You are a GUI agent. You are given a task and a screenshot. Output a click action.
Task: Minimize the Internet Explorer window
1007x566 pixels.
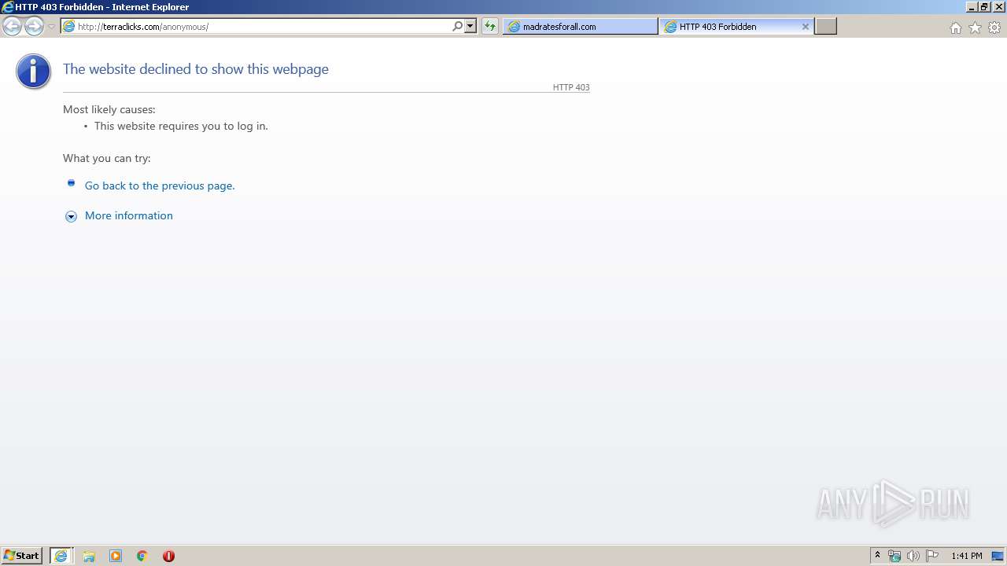pos(972,7)
